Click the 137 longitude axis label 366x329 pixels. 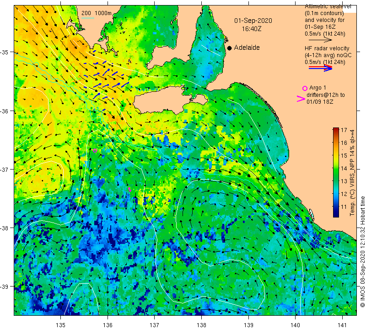(155, 325)
